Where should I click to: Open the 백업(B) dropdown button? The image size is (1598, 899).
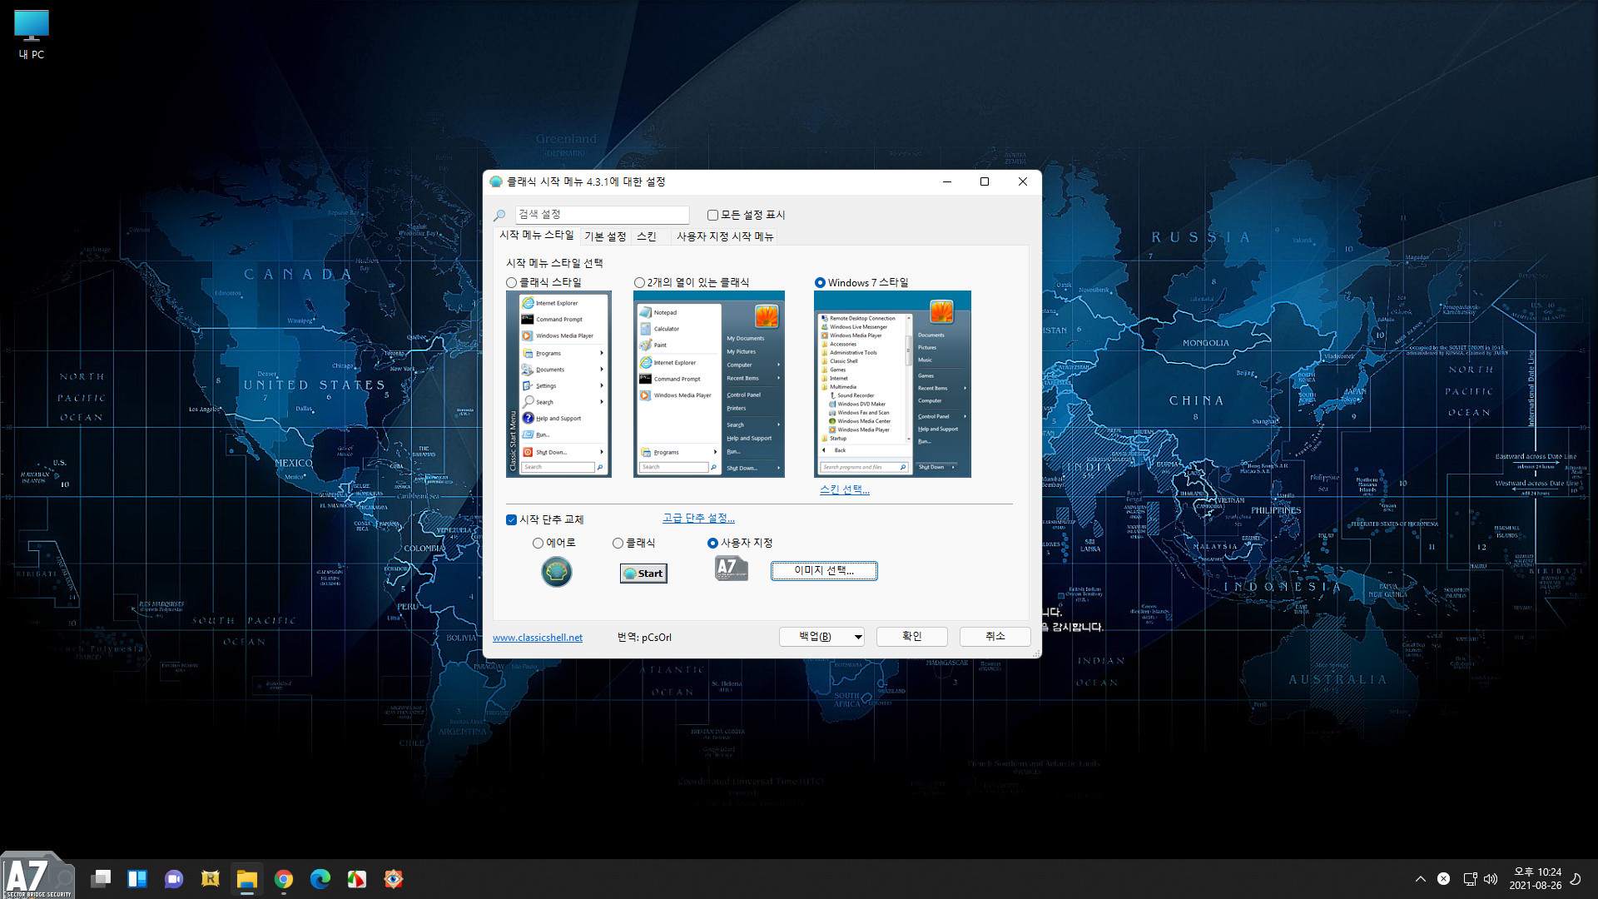(821, 637)
